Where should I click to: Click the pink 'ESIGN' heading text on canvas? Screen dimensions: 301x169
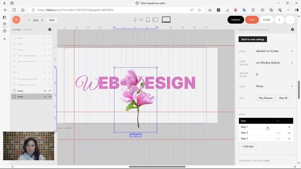coord(170,83)
